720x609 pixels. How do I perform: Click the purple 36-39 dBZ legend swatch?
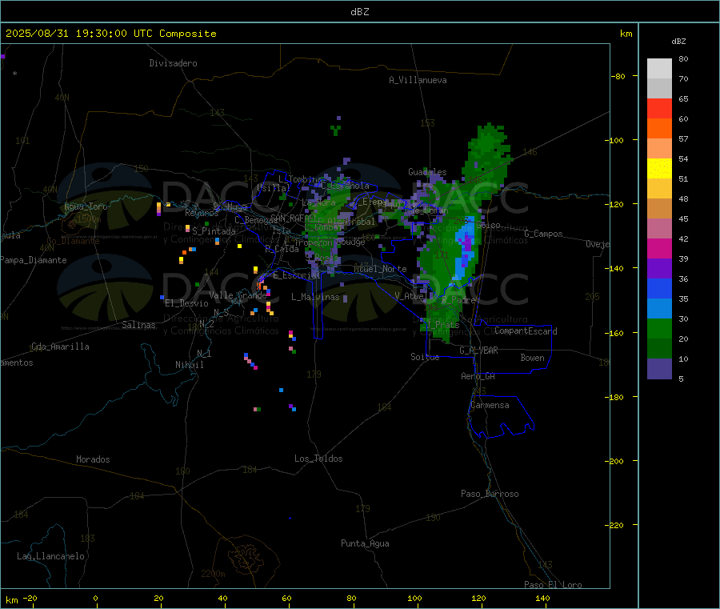click(x=659, y=269)
